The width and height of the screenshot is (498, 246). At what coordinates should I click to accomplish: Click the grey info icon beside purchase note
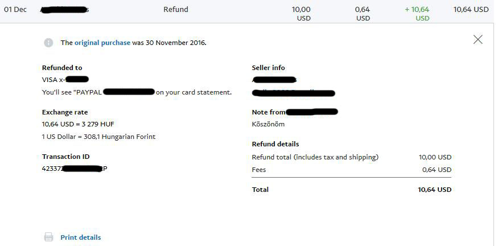tap(48, 43)
